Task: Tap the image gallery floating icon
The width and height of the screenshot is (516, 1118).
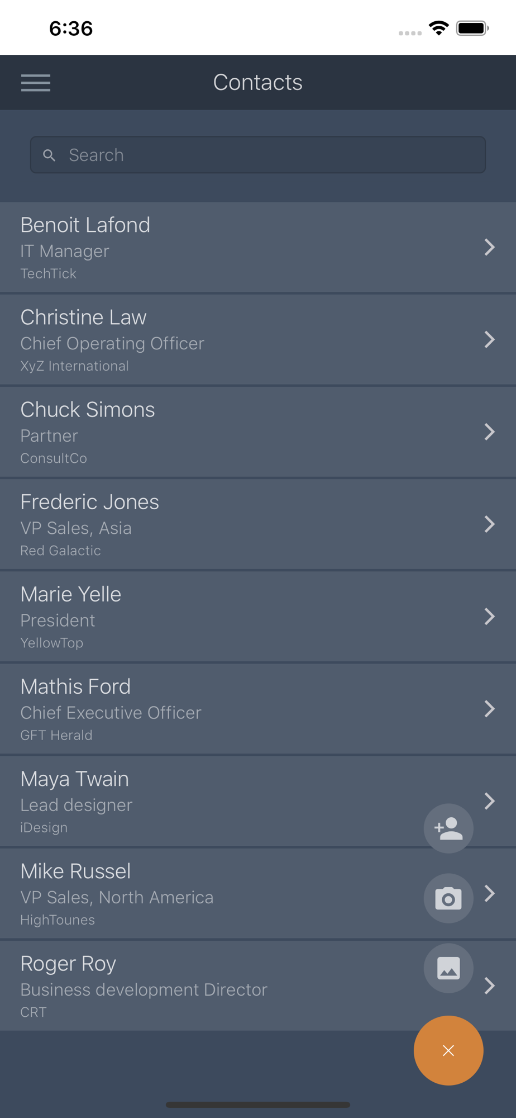Action: pyautogui.click(x=448, y=968)
